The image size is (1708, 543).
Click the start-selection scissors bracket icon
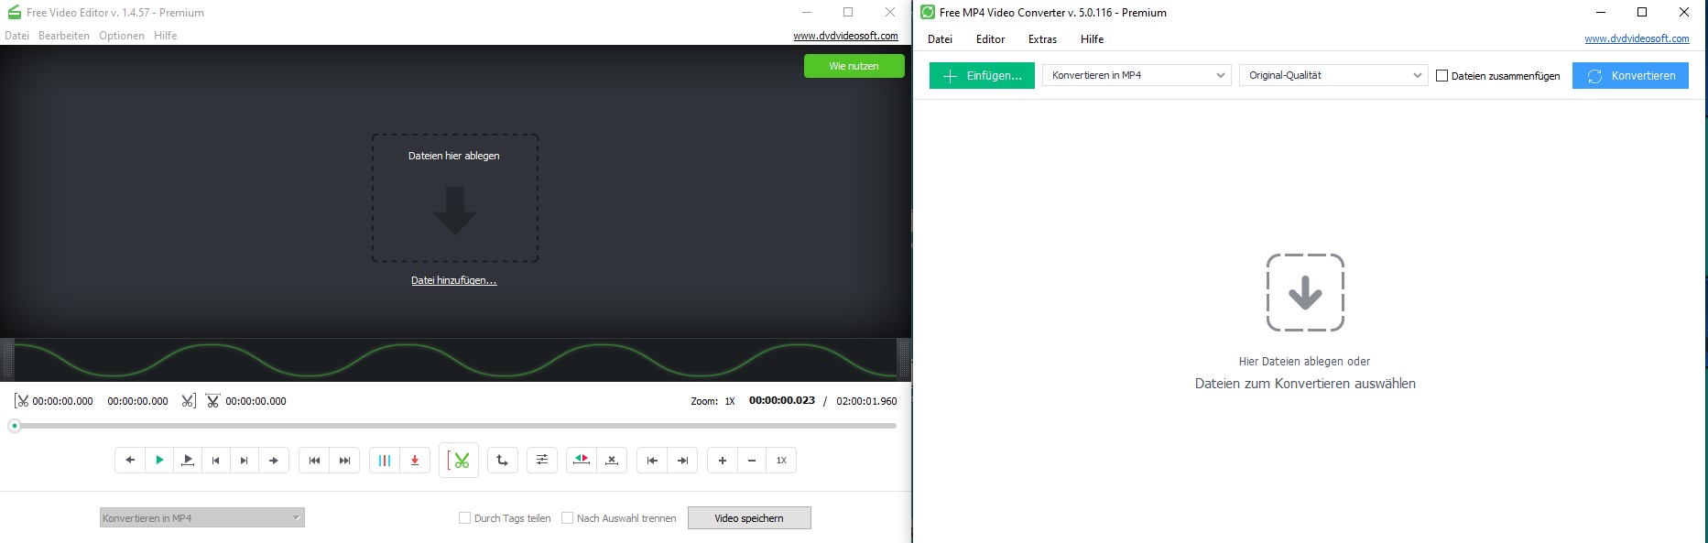pos(21,401)
